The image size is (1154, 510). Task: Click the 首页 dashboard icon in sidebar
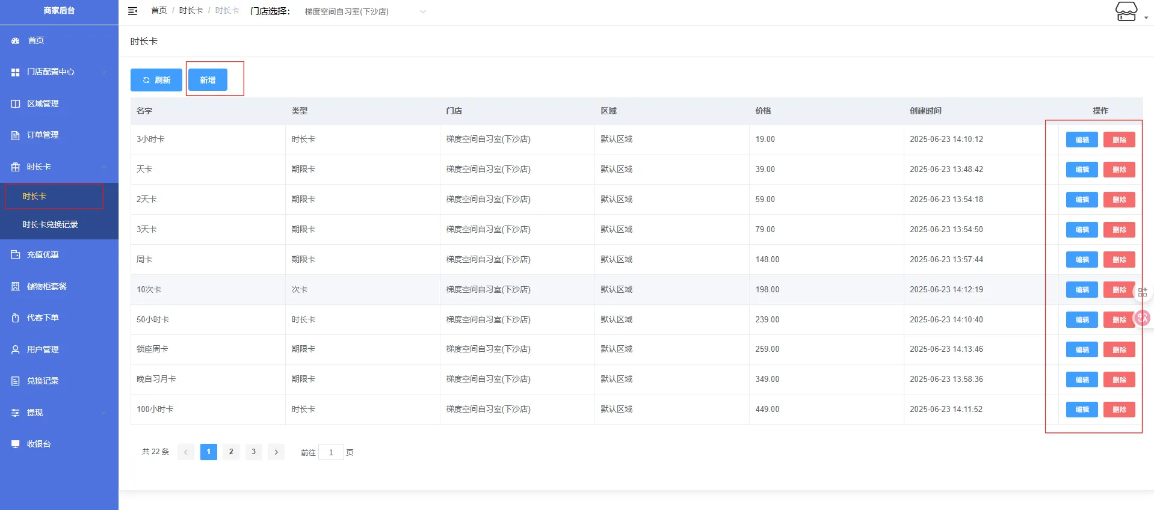tap(16, 40)
